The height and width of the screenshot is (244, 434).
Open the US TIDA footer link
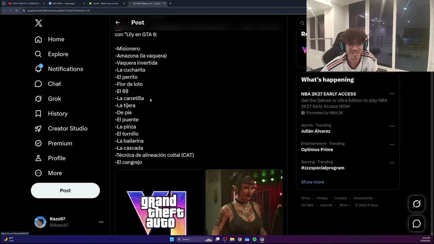pyautogui.click(x=307, y=205)
